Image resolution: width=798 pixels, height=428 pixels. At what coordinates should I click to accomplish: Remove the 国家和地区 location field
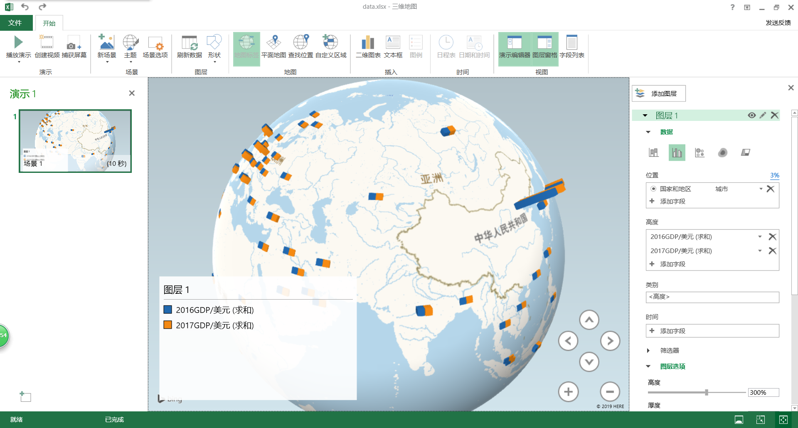pos(771,189)
